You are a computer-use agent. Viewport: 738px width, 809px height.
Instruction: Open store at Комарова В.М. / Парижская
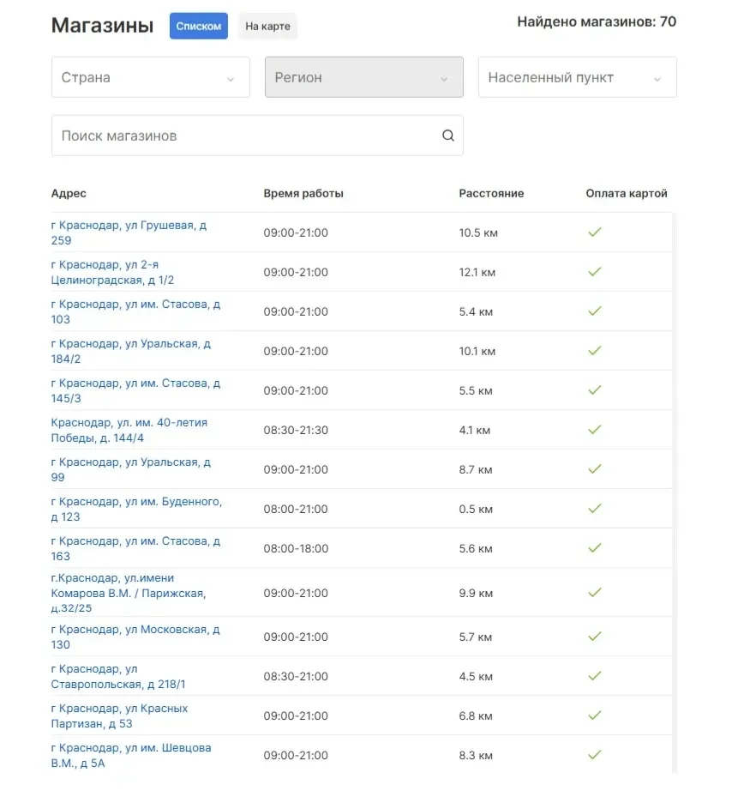point(129,593)
